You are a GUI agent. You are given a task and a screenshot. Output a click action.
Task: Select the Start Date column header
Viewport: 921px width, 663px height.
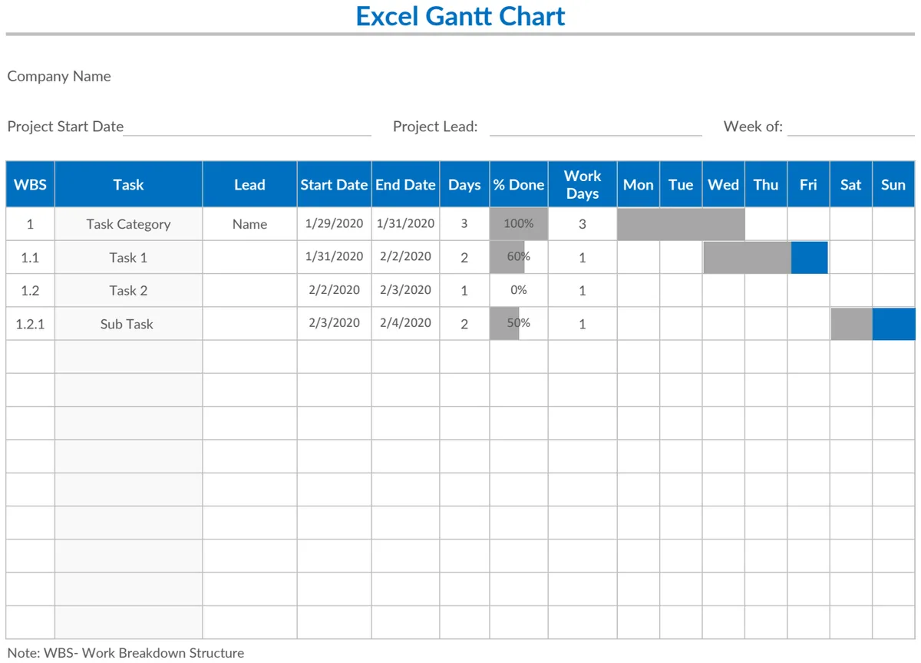coord(334,184)
